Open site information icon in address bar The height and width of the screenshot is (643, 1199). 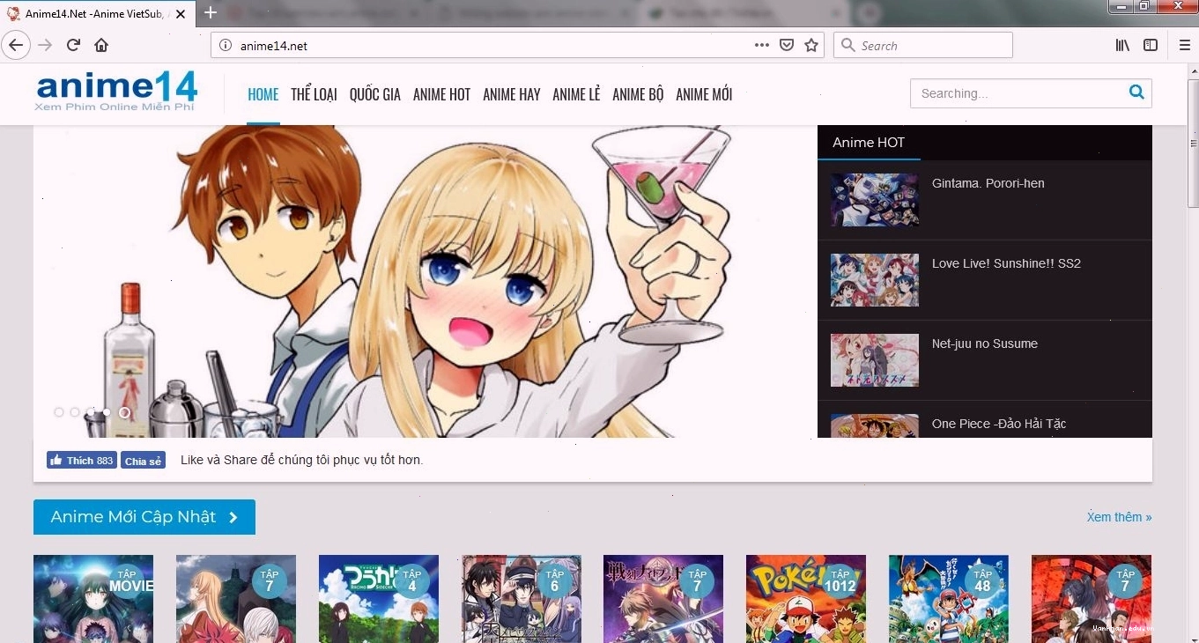pyautogui.click(x=226, y=46)
